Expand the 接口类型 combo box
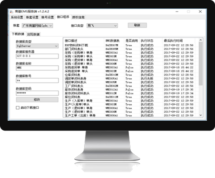215x178 pixels. 102,25
